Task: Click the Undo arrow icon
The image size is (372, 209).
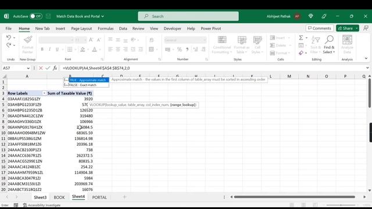Action: (9, 37)
